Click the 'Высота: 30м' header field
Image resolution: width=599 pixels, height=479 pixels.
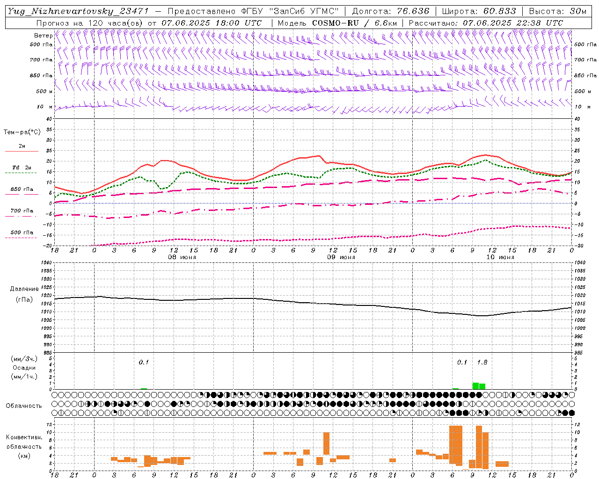click(557, 11)
